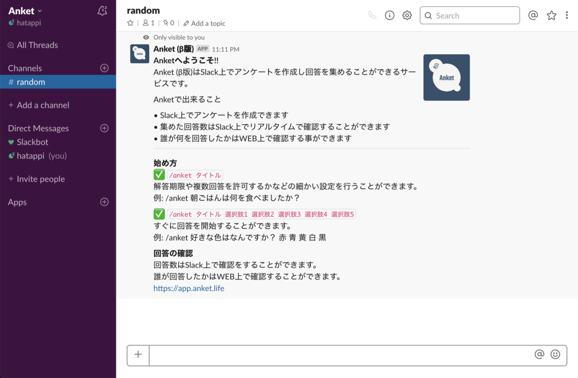View pinned items count icon

click(x=169, y=23)
